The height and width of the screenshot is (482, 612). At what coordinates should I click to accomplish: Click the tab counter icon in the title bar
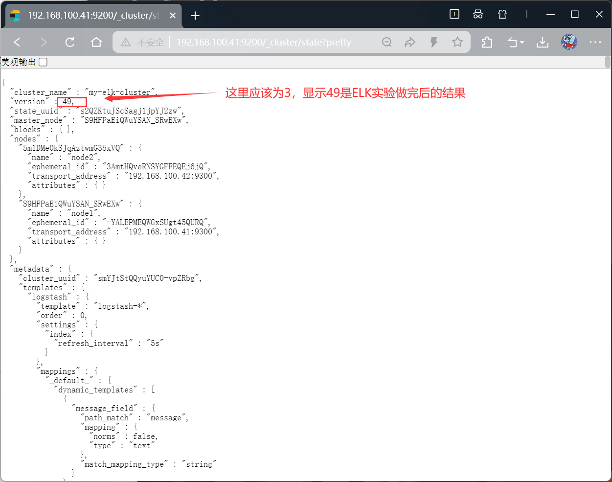(x=454, y=14)
